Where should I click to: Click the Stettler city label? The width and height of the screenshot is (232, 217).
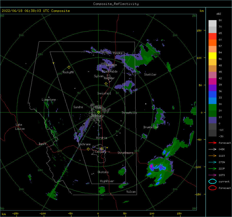coord(150,75)
